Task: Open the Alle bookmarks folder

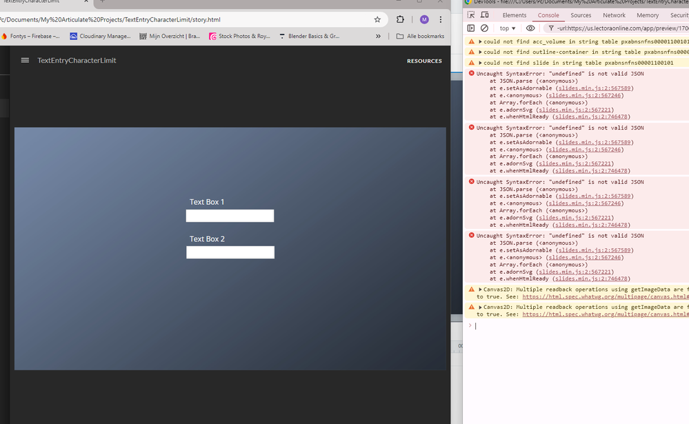Action: pyautogui.click(x=421, y=36)
